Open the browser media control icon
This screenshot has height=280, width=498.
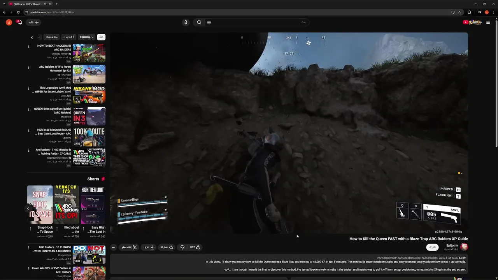coord(480,12)
